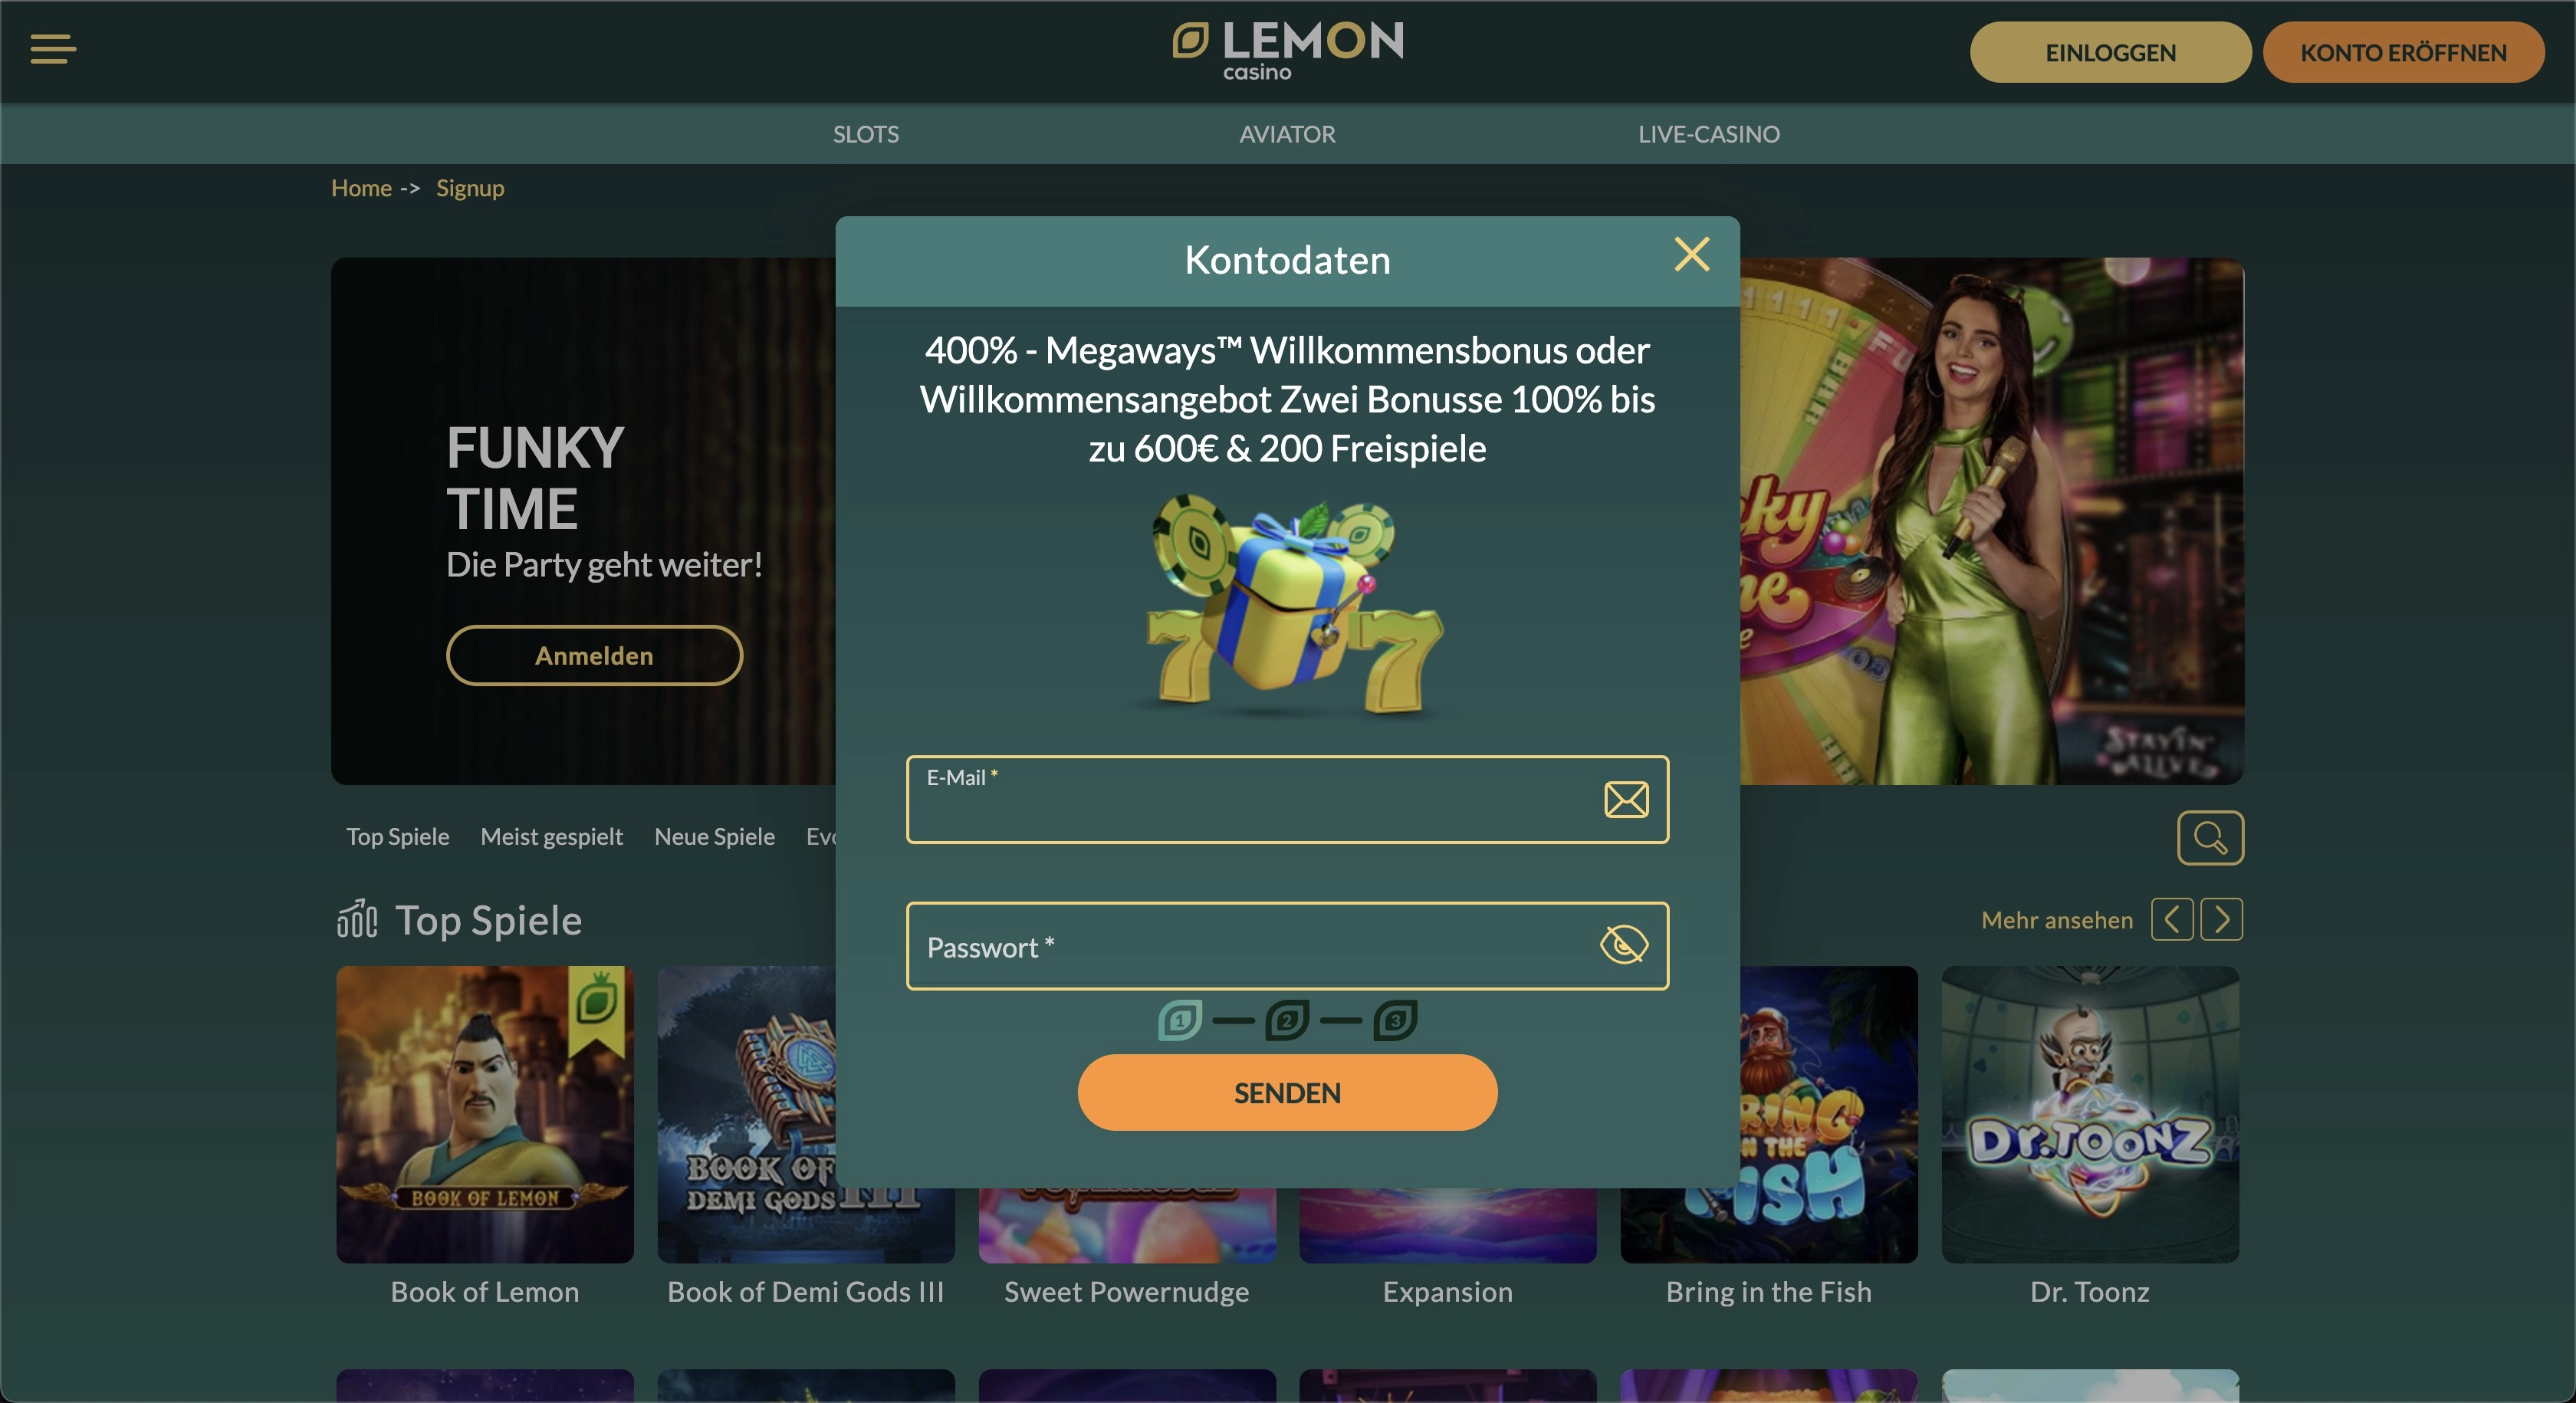Select step 2 leaf indicator
This screenshot has height=1403, width=2576.
[x=1287, y=1020]
